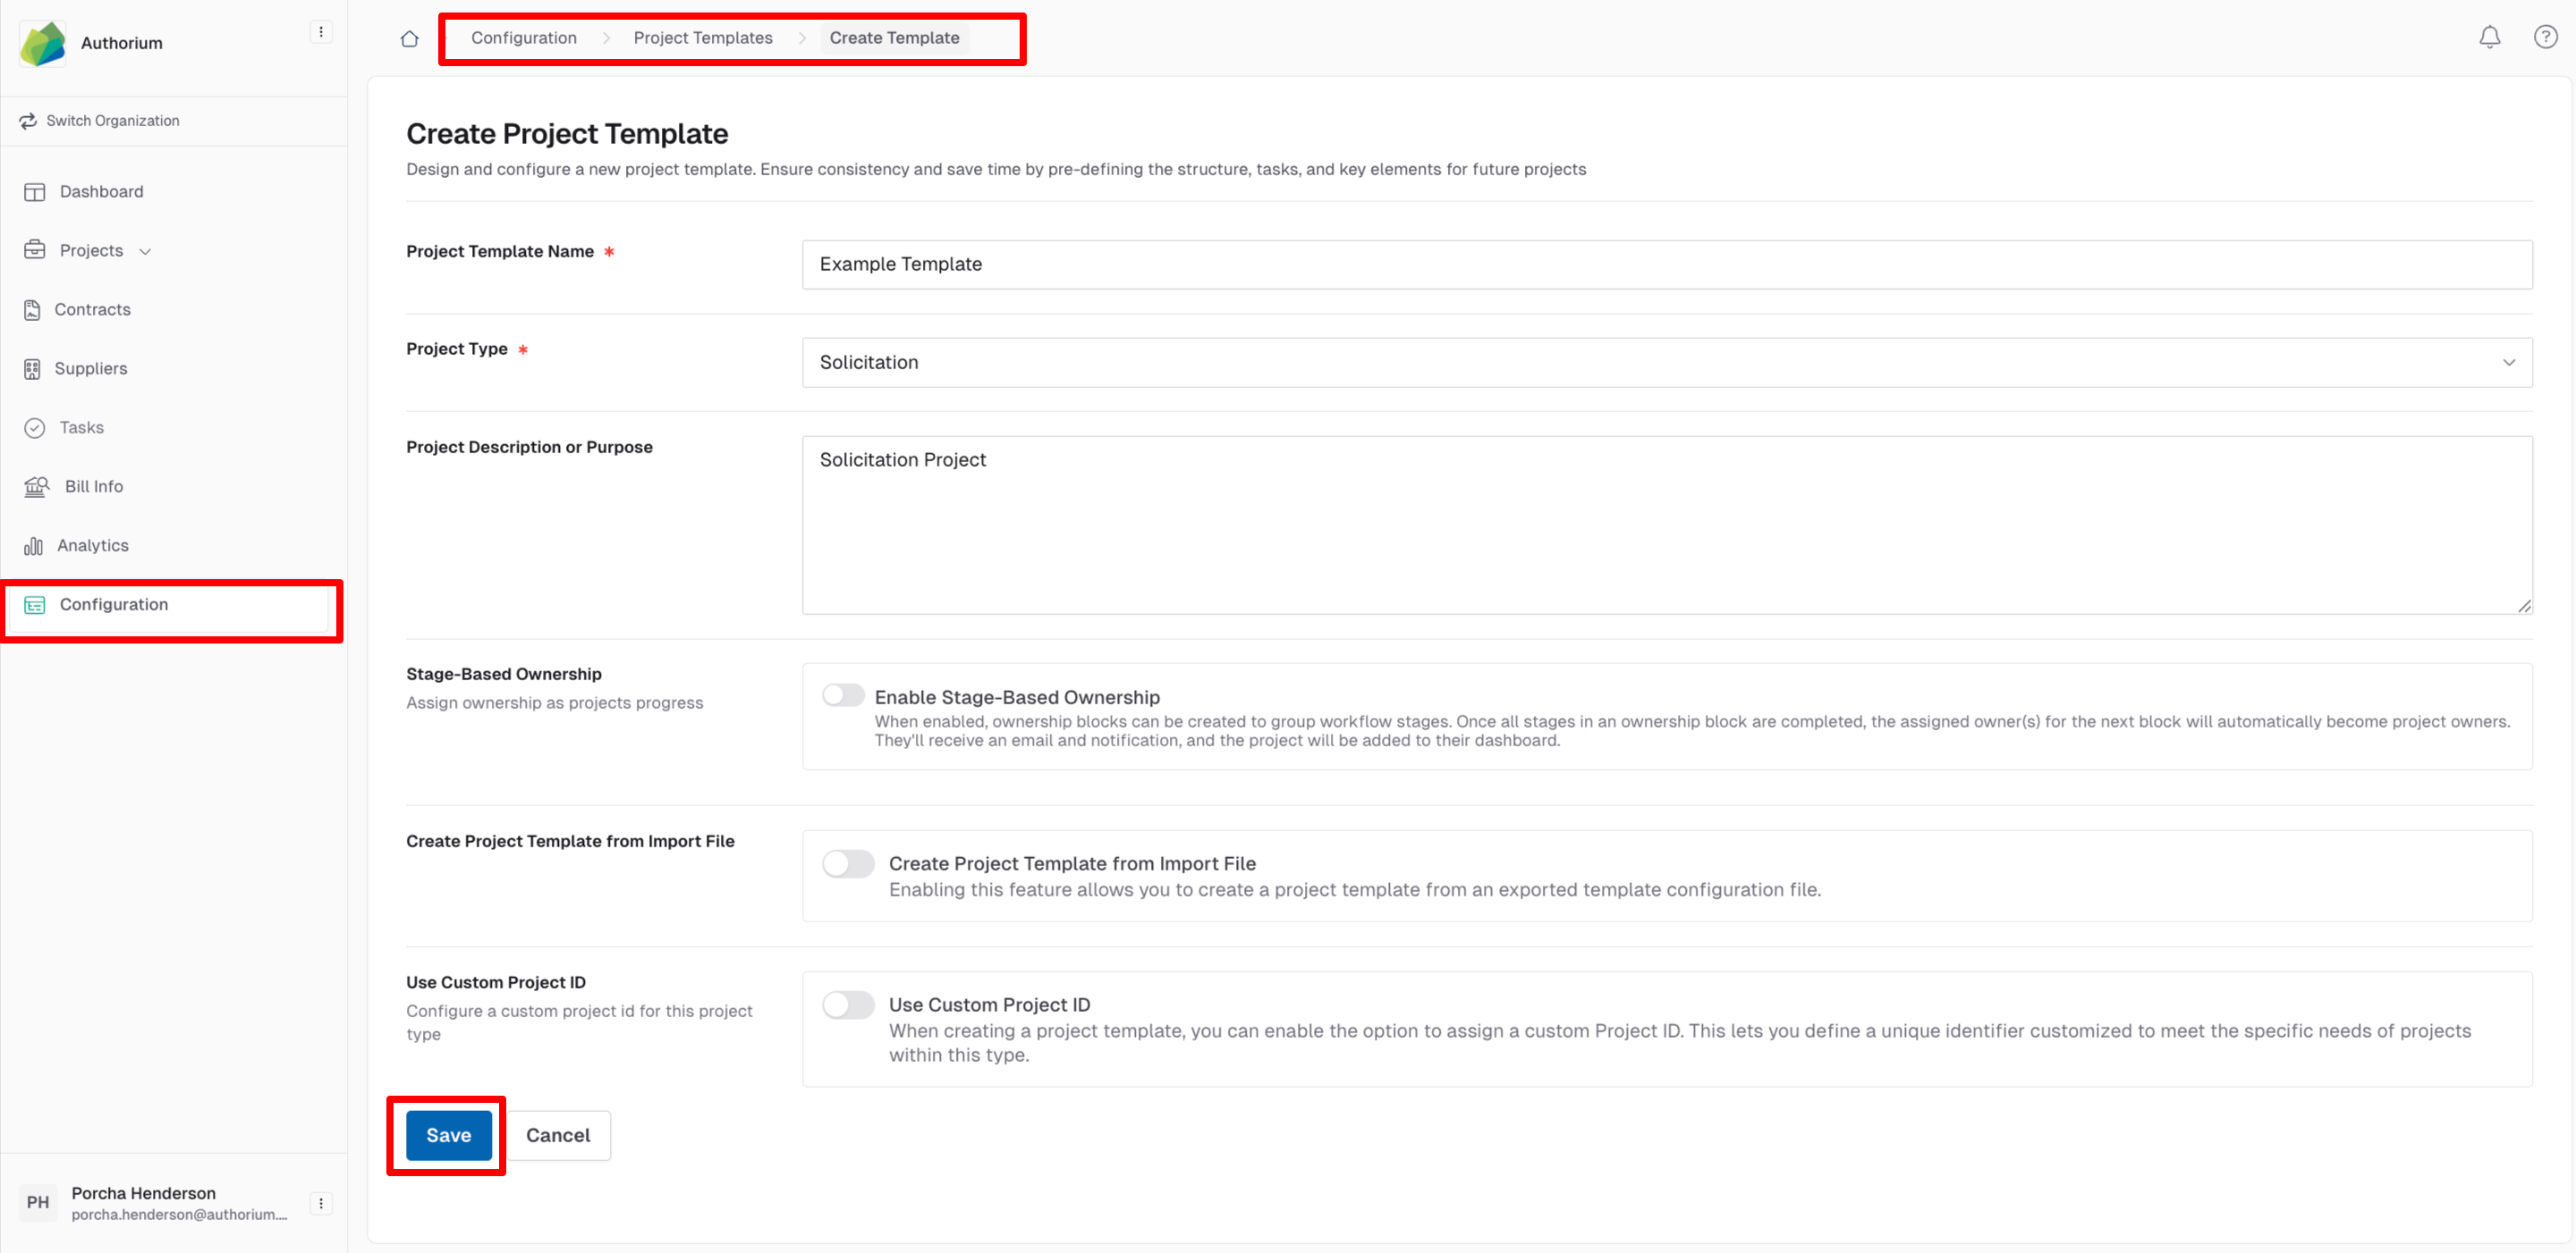Go to the home breadcrumb icon
This screenshot has height=1253, width=2576.
pos(410,39)
